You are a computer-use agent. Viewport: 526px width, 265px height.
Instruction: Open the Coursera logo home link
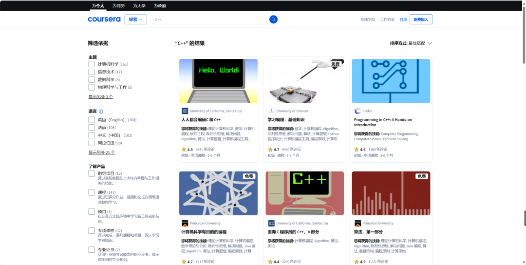[104, 19]
